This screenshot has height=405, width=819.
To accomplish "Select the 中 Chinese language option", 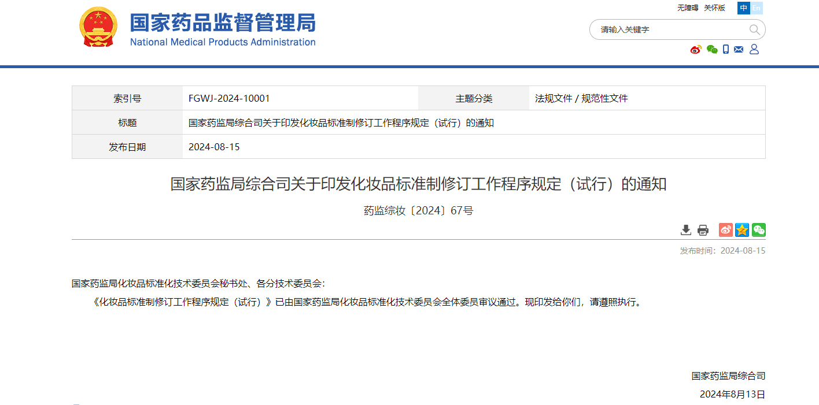I will (x=744, y=8).
